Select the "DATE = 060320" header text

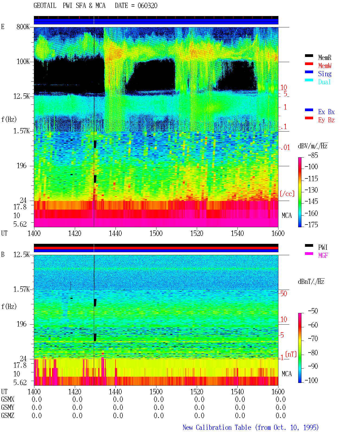[136, 6]
